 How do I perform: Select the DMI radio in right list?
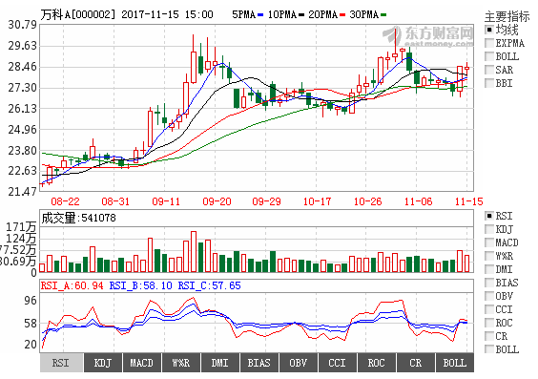(x=489, y=269)
